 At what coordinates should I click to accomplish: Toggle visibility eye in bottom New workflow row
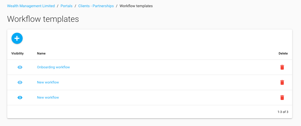coord(20,98)
